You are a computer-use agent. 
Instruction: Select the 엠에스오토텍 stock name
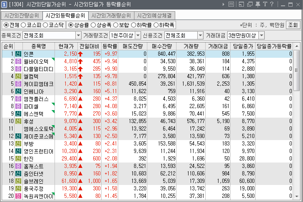coord(38,129)
